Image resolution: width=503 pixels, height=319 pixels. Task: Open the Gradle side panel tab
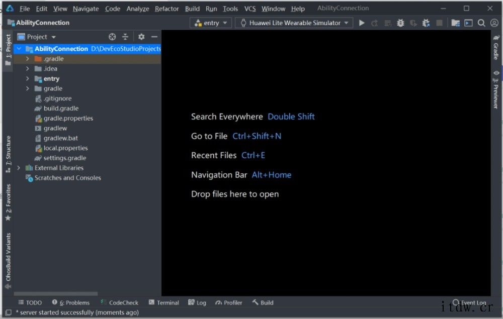pos(496,47)
